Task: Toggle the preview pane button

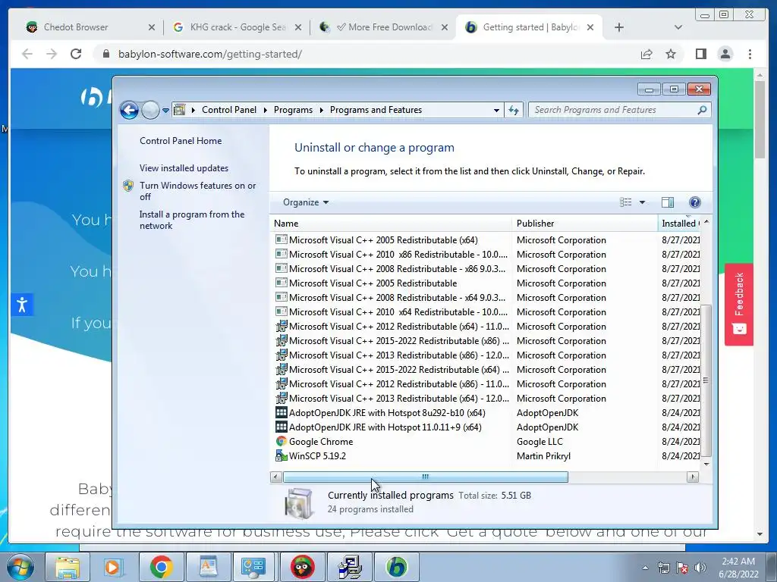Action: click(x=668, y=202)
